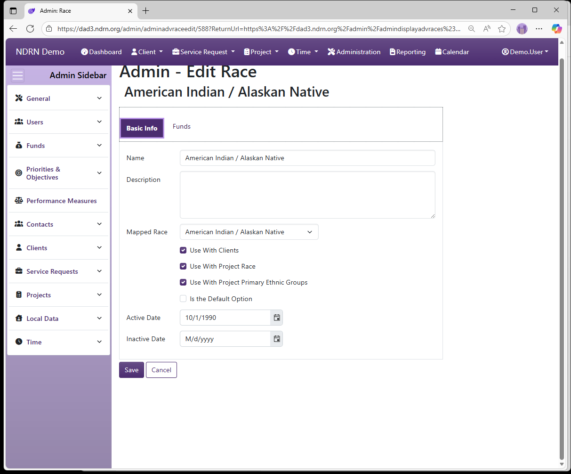571x474 pixels.
Task: Expand the Local Data section chevron
Action: pyautogui.click(x=99, y=318)
